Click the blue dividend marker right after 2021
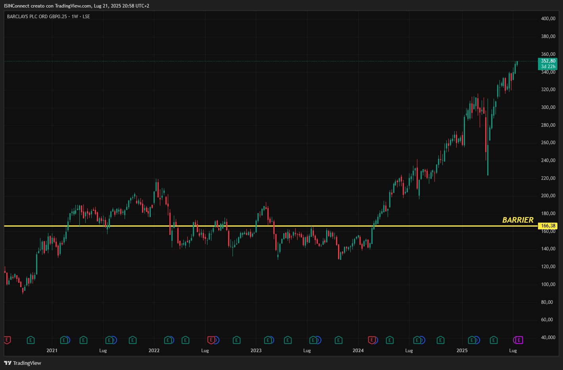 click(x=68, y=340)
